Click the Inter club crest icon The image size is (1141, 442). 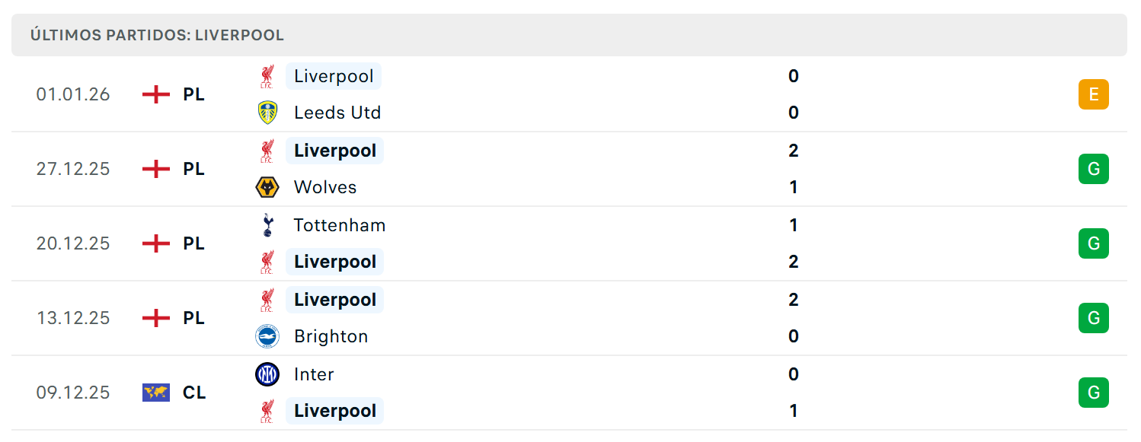tap(267, 374)
